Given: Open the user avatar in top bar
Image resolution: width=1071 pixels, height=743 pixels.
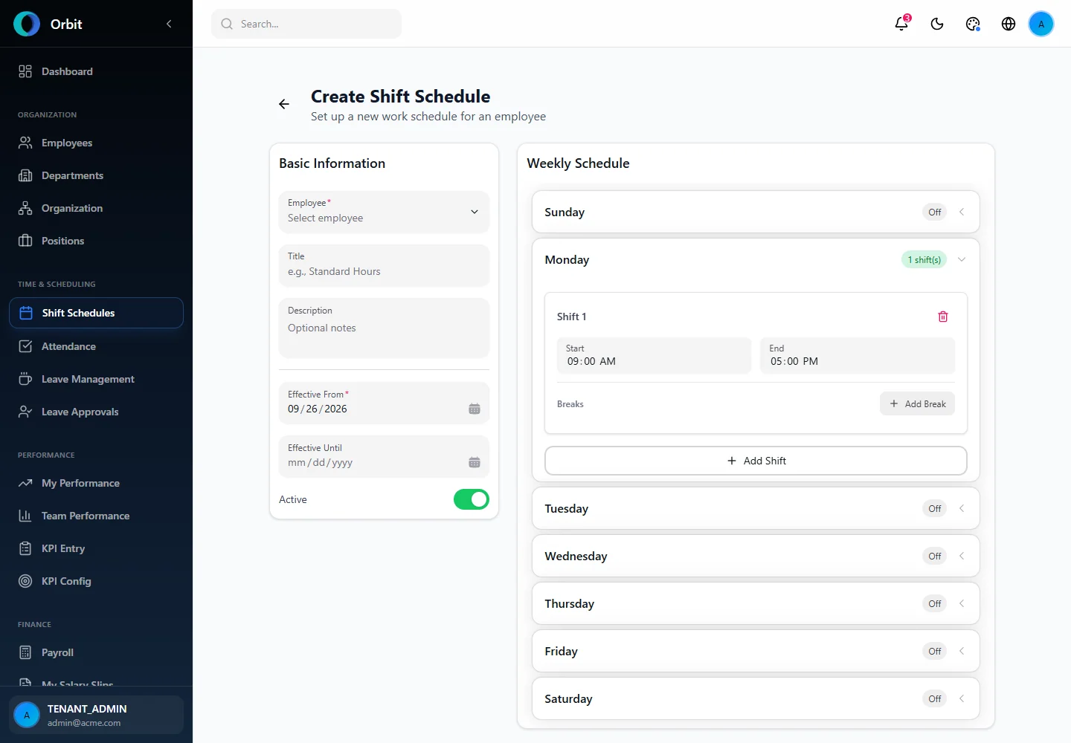Looking at the screenshot, I should (x=1041, y=24).
